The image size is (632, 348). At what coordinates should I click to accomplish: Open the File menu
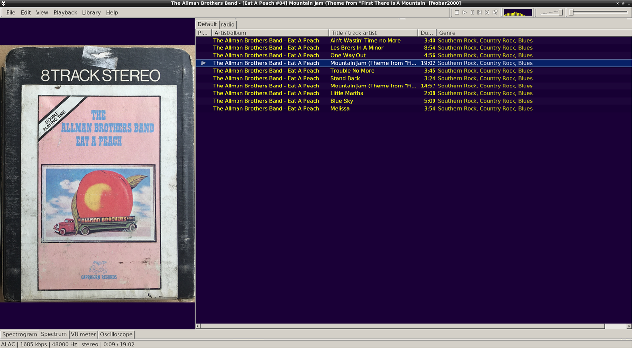(10, 12)
